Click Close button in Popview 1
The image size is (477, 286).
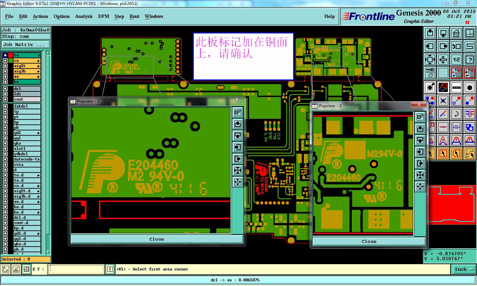tap(157, 239)
